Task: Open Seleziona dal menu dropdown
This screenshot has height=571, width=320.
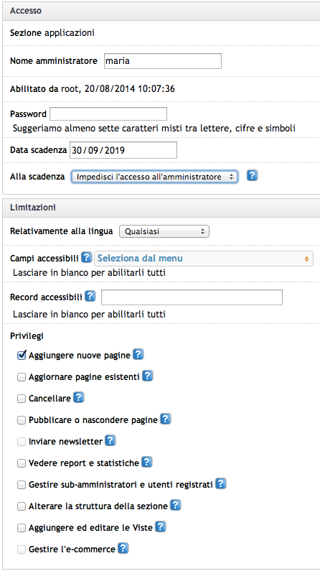Action: [204, 259]
